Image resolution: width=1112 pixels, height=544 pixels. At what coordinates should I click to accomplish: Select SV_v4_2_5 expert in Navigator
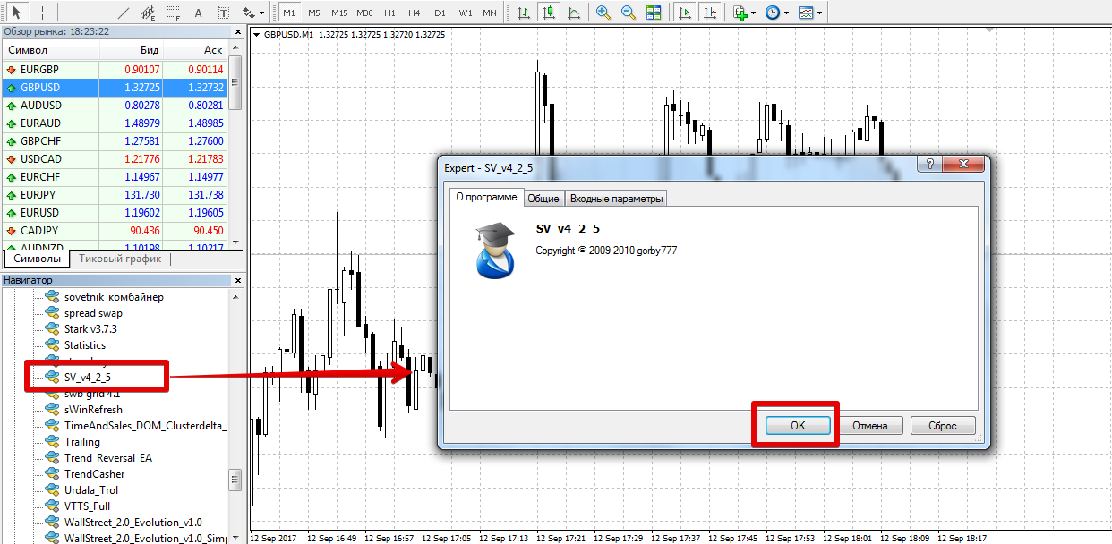pos(87,378)
